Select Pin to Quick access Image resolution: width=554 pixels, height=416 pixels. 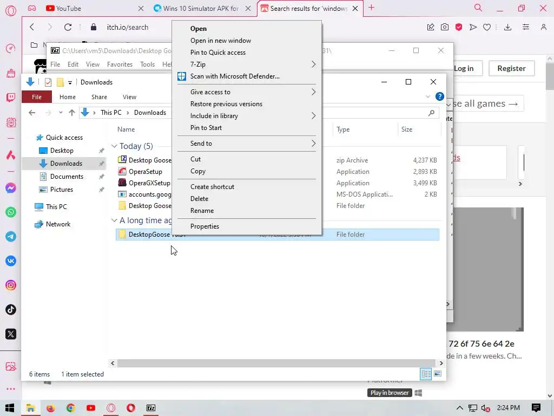coord(218,53)
